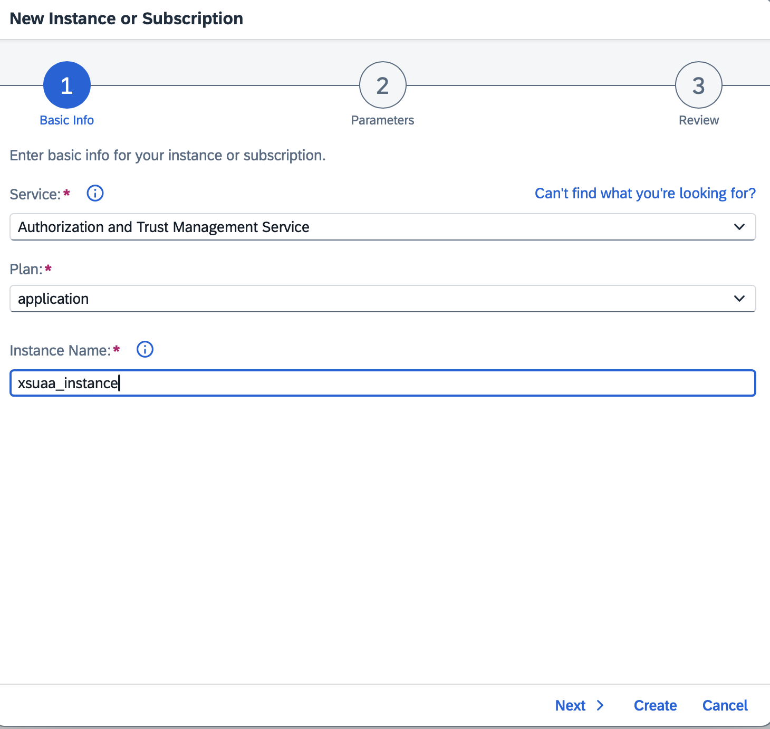
Task: Click the step 1 circle in wizard
Action: click(67, 85)
